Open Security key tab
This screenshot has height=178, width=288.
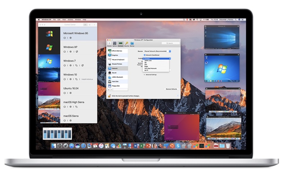[x=127, y=44]
